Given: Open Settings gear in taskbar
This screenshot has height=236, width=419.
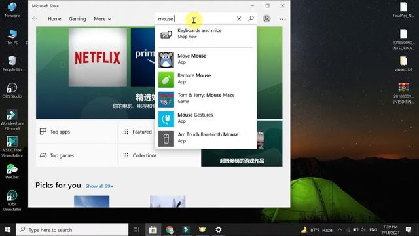Looking at the screenshot, I should click(x=219, y=229).
